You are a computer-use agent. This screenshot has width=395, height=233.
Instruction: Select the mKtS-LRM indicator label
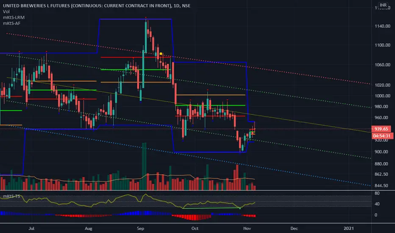click(14, 17)
